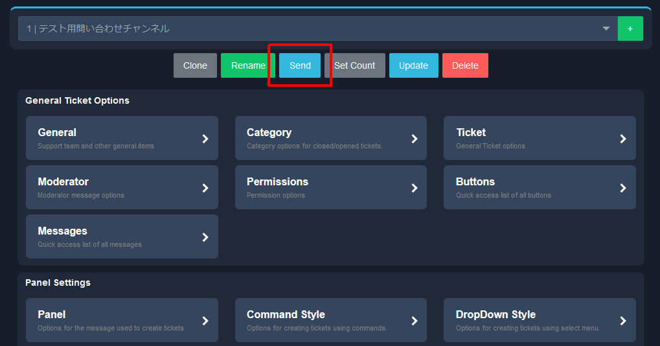Click the green plus add-panel button
This screenshot has height=346, width=660.
tap(630, 29)
